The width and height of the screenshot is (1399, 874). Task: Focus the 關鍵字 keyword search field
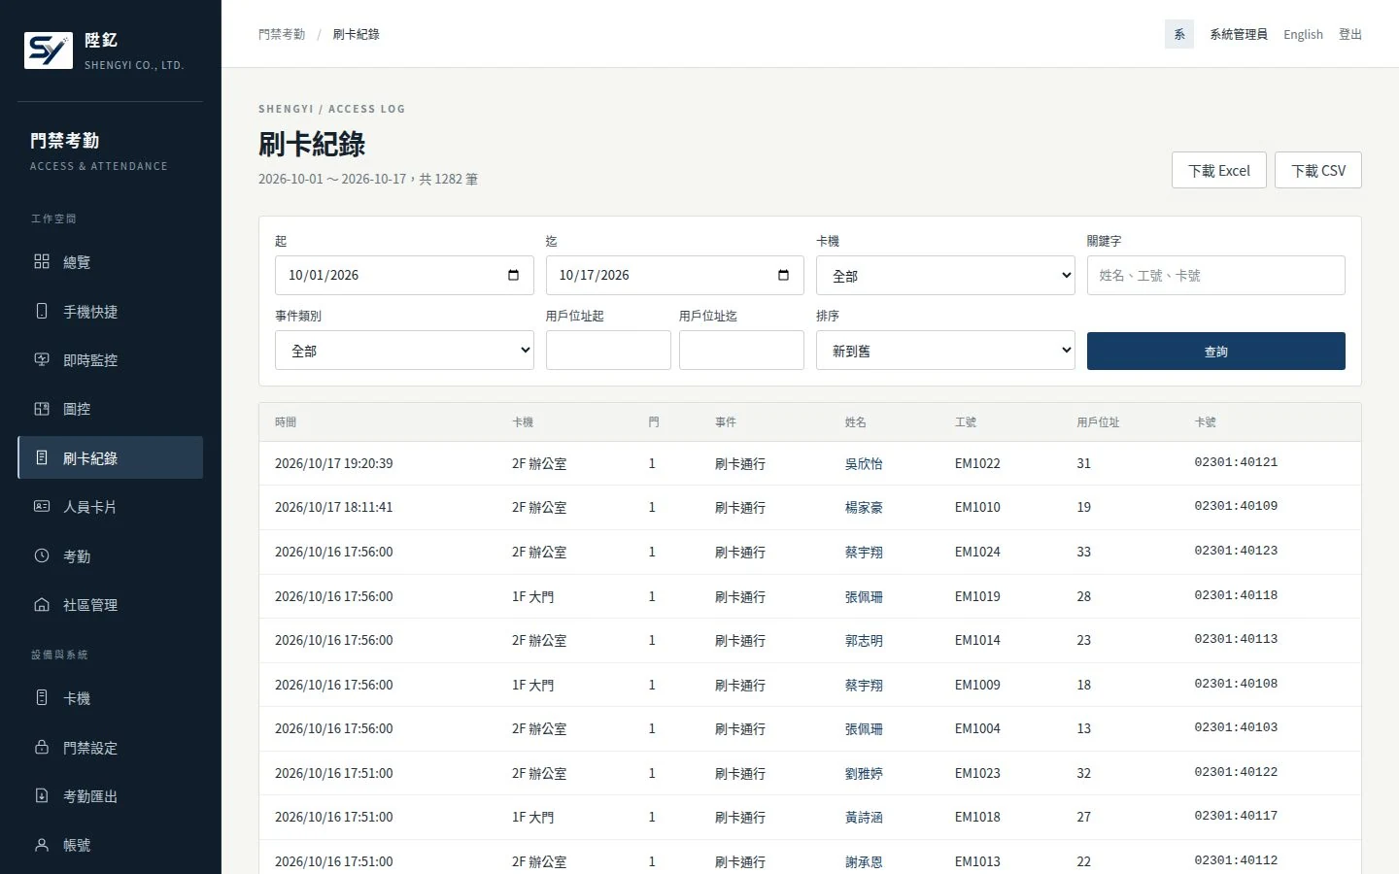click(1215, 276)
